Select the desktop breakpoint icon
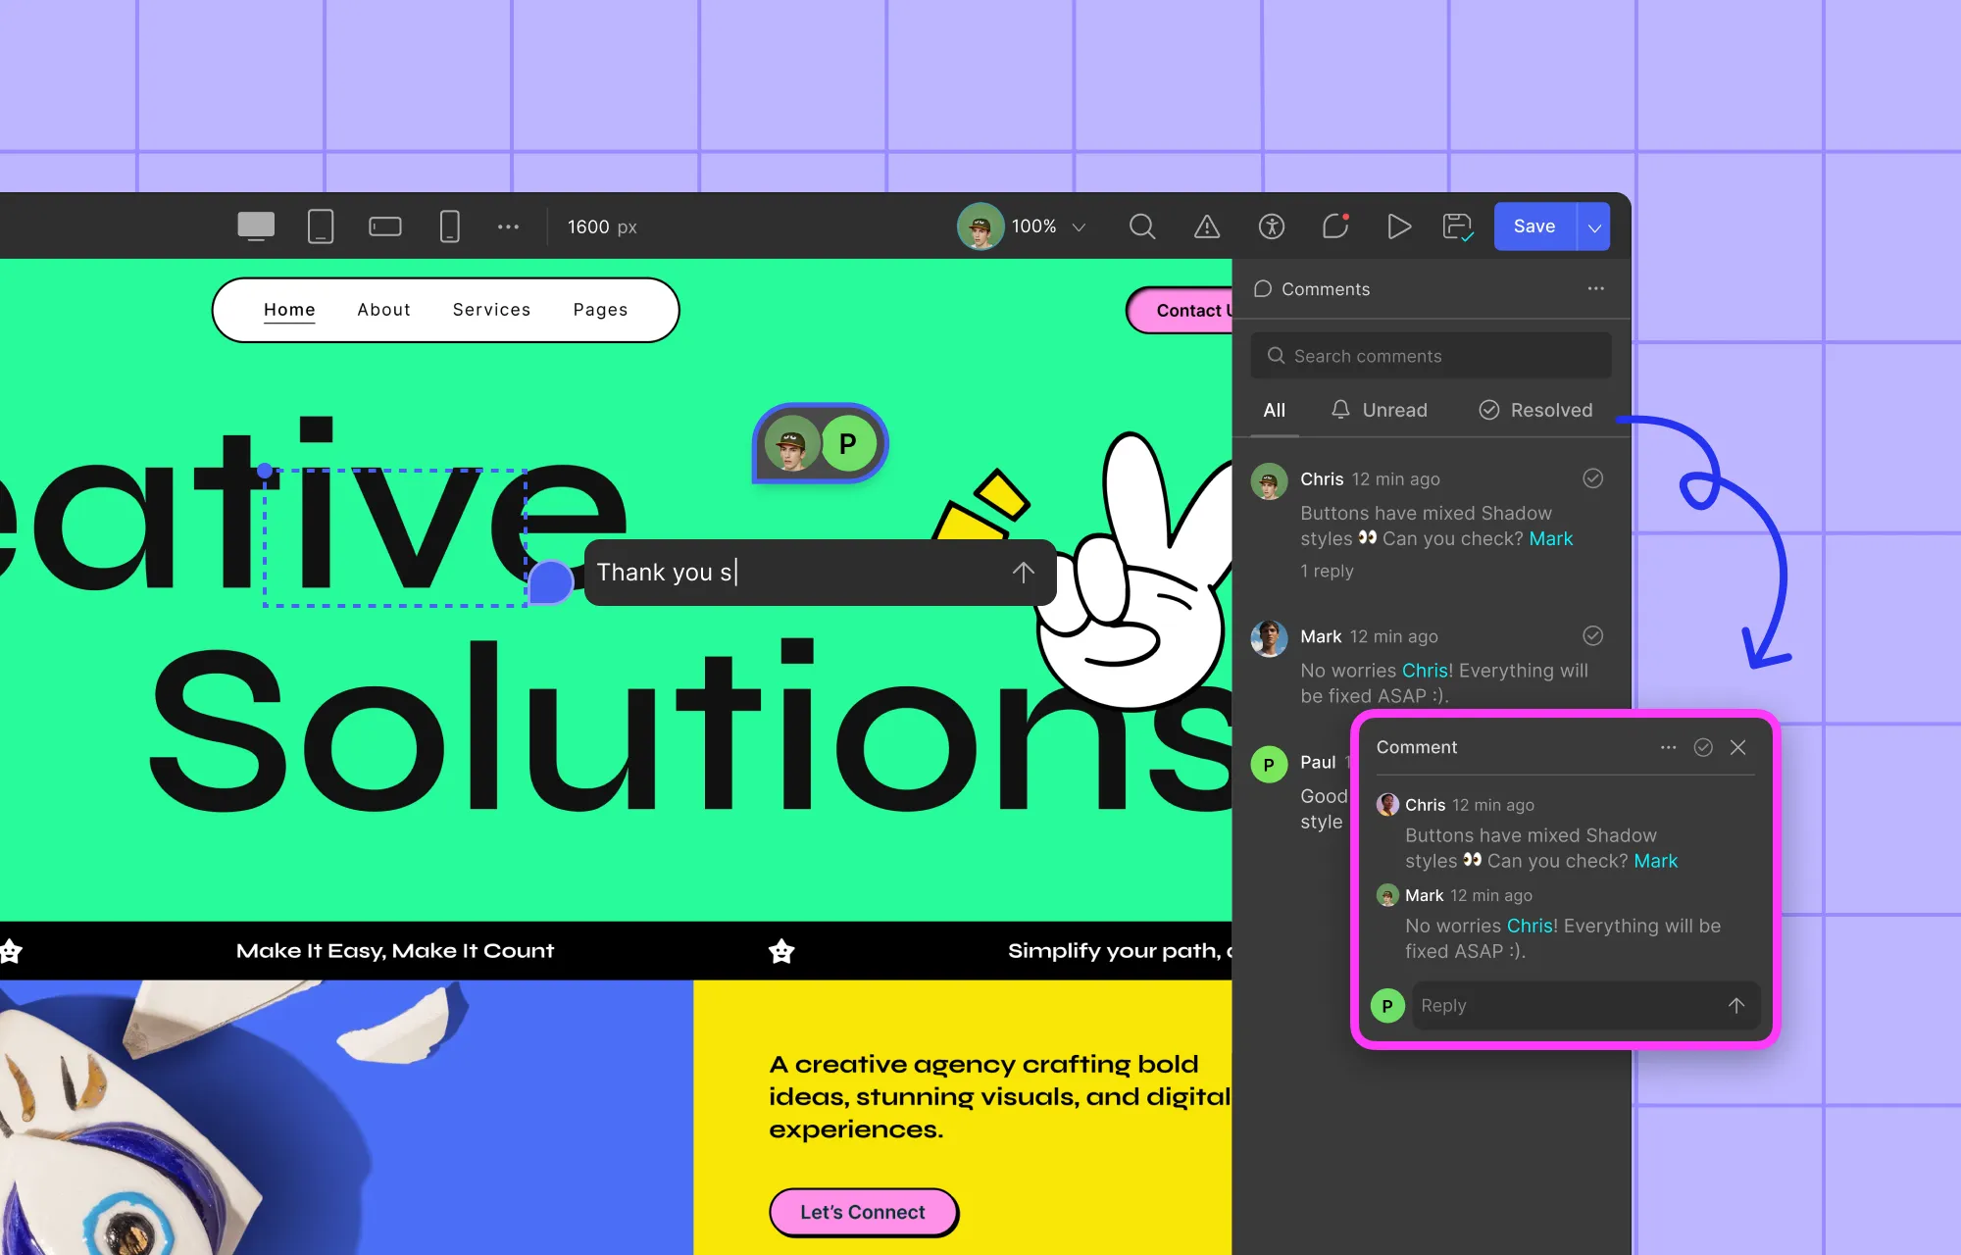This screenshot has width=1961, height=1255. 256,226
